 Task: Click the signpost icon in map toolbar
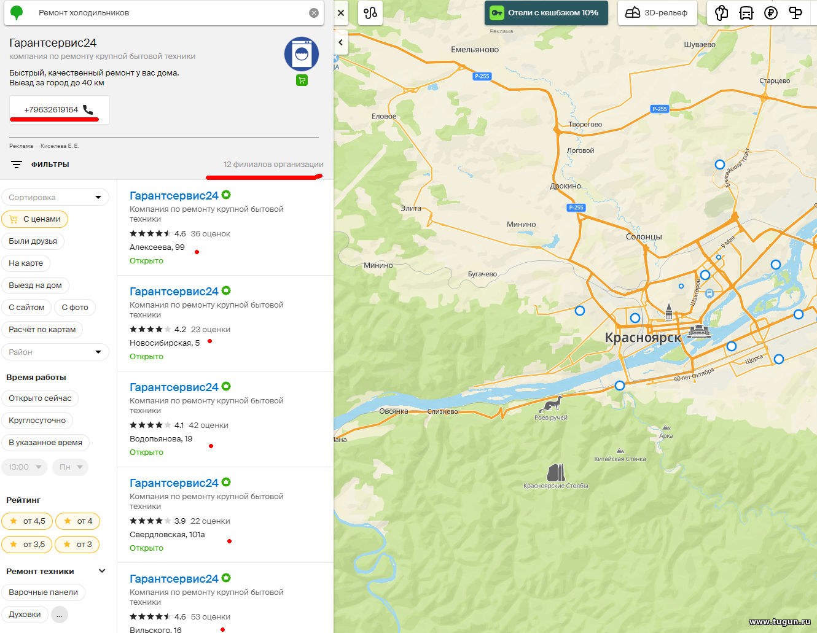[x=795, y=13]
